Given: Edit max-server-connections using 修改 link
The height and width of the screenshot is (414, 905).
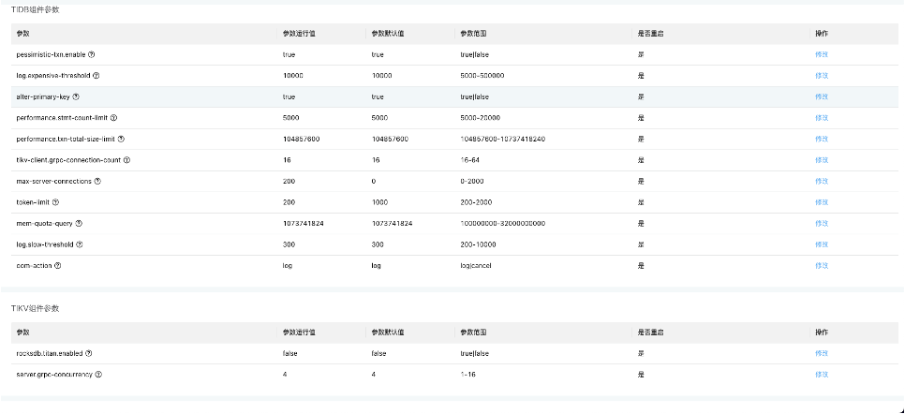Looking at the screenshot, I should click(x=822, y=182).
